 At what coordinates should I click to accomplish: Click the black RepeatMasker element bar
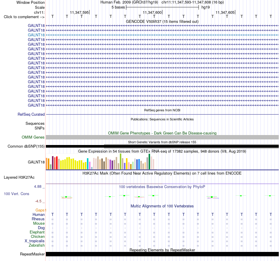coord(162,254)
